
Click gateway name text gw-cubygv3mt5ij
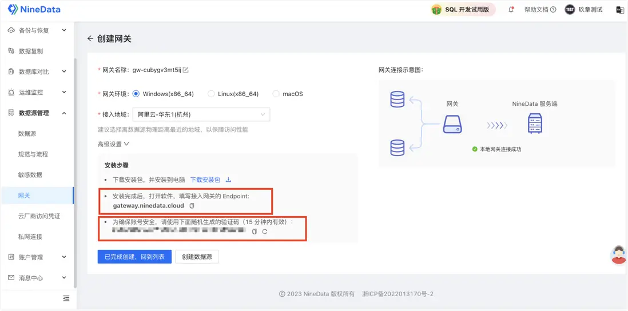click(157, 70)
